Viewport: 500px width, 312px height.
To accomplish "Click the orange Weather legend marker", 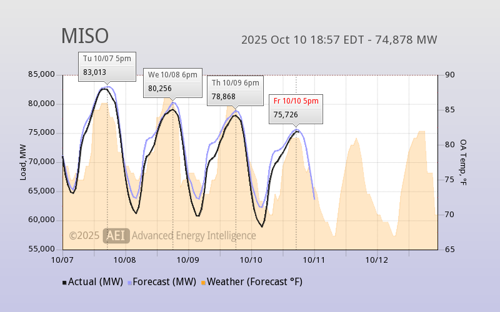I will tap(202, 282).
